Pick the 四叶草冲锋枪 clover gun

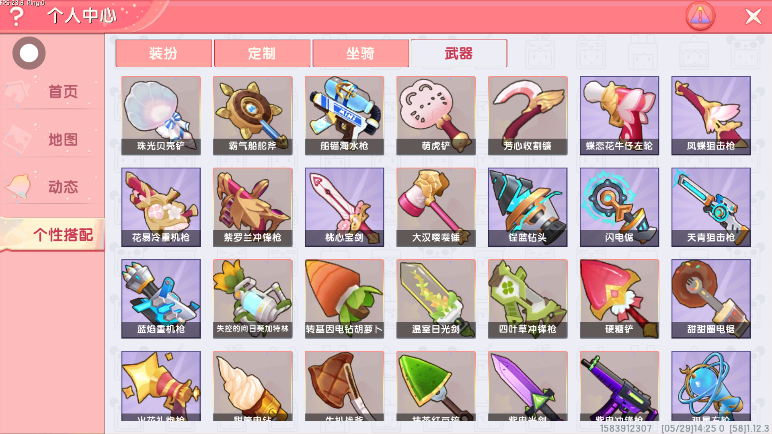coord(528,299)
